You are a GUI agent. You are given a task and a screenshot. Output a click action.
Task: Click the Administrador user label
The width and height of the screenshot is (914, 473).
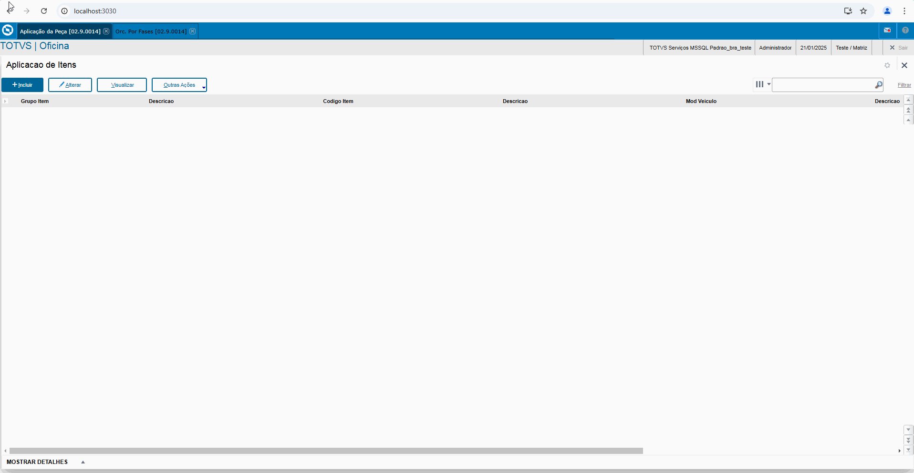coord(775,48)
